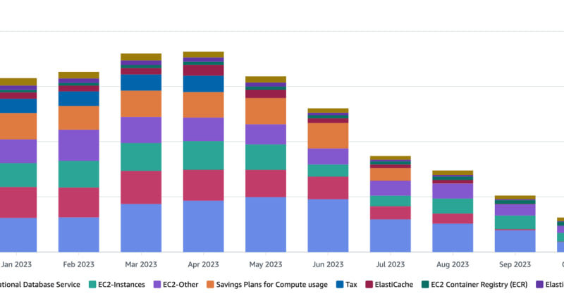
Task: Click the Tax blue legend swatch
Action: tap(340, 285)
